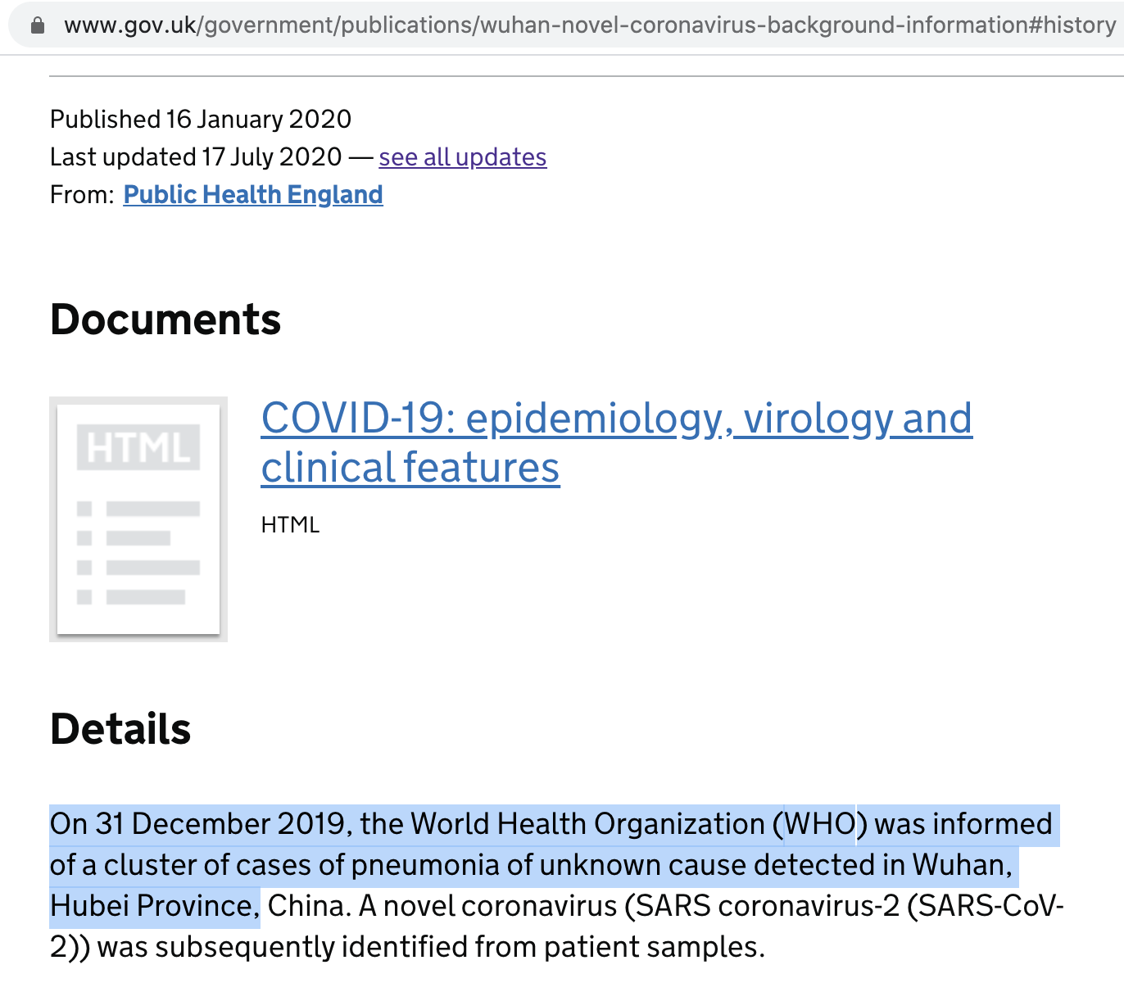This screenshot has height=983, width=1124.
Task: Click the "#history" fragment in the URL
Action: point(1073,25)
